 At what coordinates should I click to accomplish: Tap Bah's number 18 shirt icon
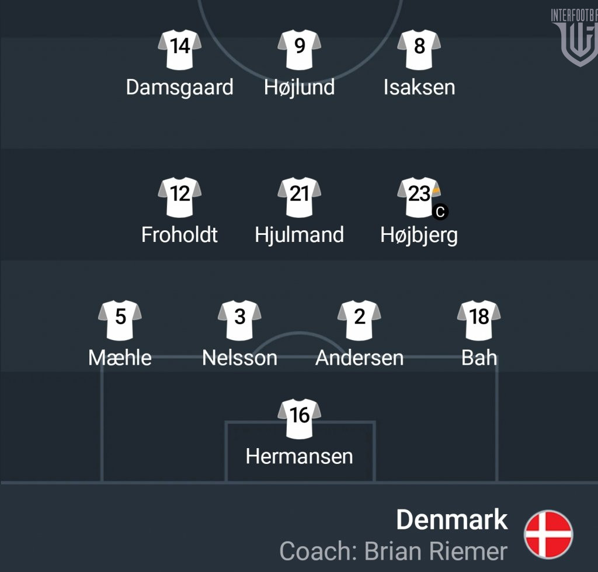pos(479,320)
